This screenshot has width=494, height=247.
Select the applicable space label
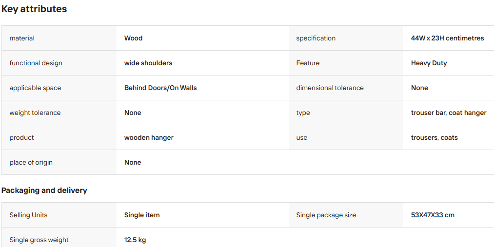[x=35, y=88]
